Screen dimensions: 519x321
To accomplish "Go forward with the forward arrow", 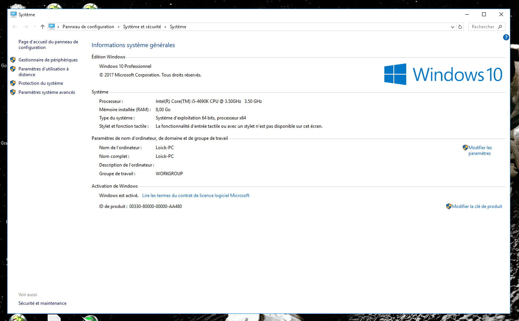I will click(26, 27).
